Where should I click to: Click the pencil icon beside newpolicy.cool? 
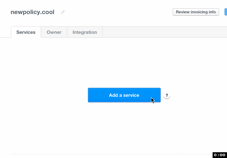tap(63, 12)
